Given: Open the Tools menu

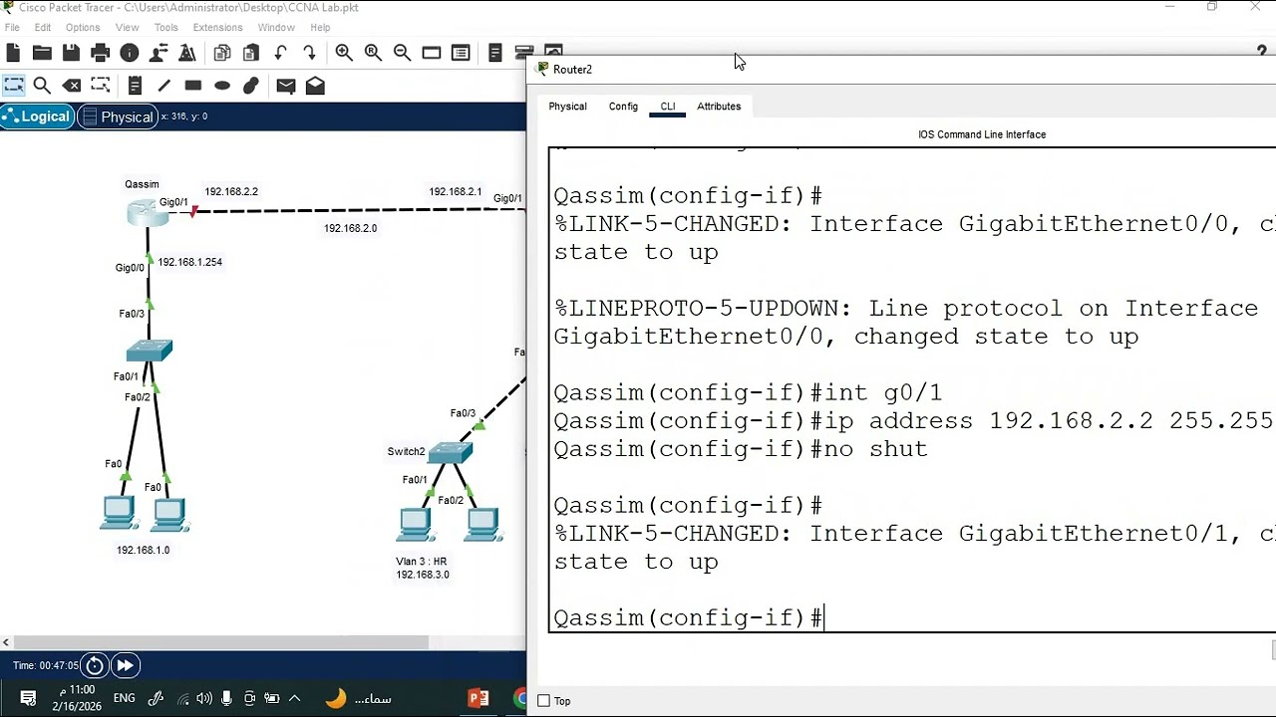Looking at the screenshot, I should (165, 28).
